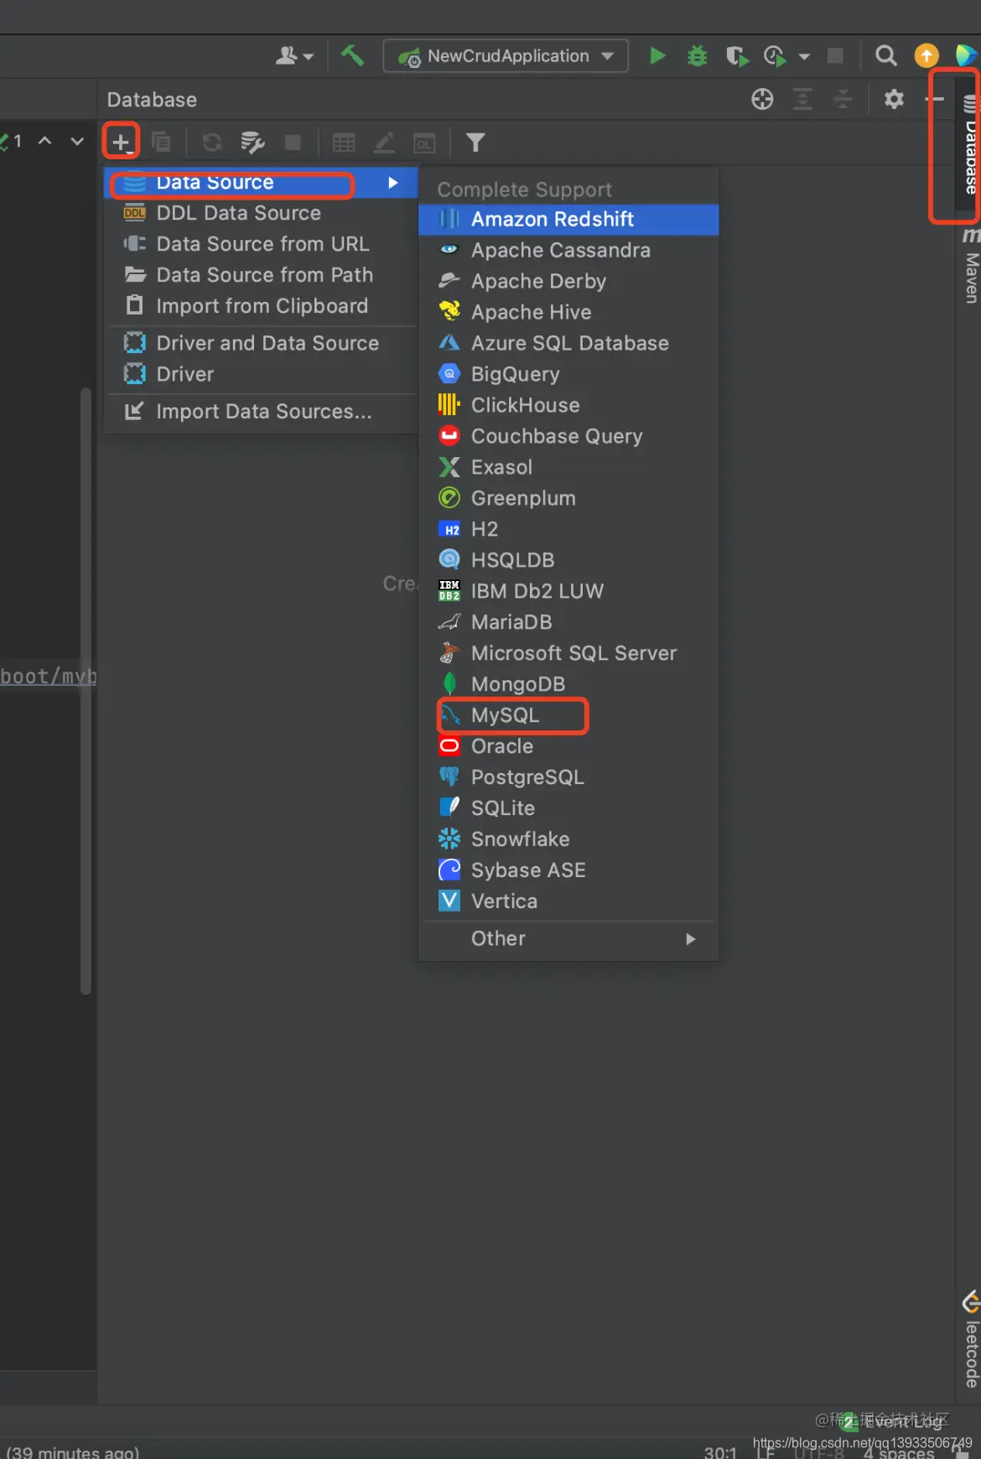Select MySQL data source
981x1459 pixels.
[x=568, y=715]
